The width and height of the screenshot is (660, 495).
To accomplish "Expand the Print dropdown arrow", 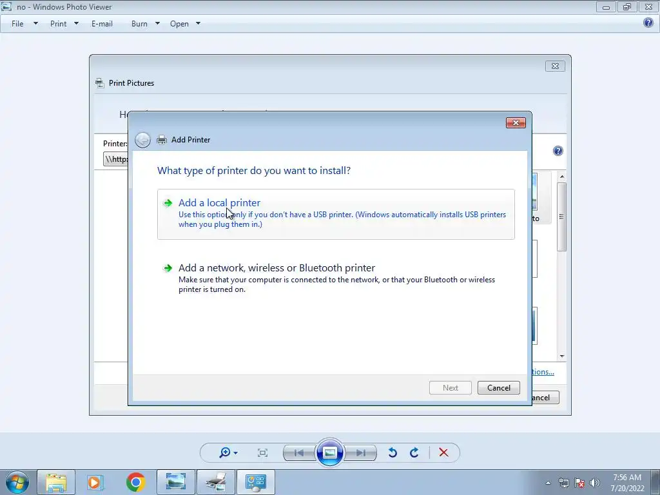I will pyautogui.click(x=76, y=24).
